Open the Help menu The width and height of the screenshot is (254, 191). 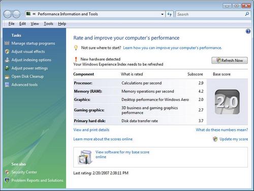pos(62,24)
